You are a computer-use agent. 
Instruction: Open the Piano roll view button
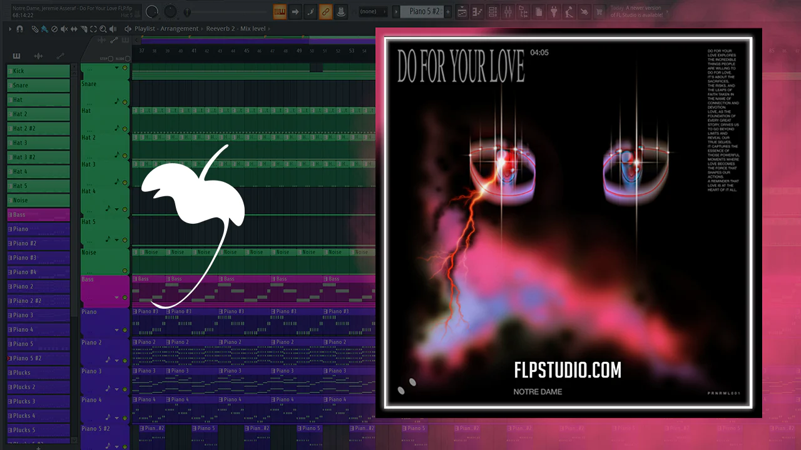point(280,11)
